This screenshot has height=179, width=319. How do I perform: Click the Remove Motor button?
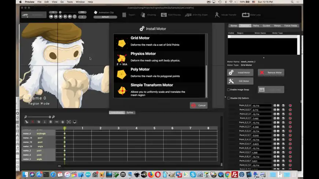[271, 73]
